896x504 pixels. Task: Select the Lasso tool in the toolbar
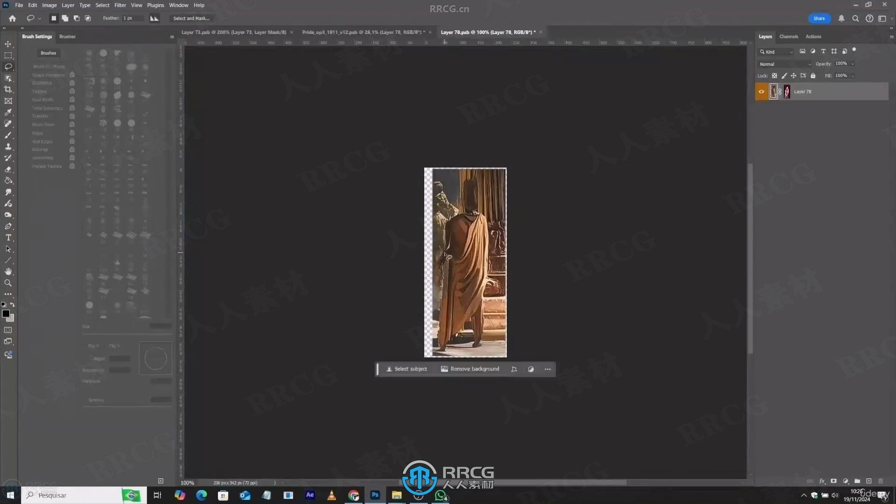(x=8, y=67)
